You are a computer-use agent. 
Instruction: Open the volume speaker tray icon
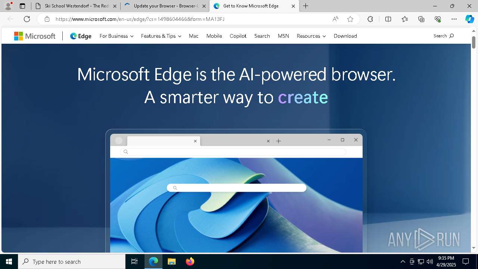(430, 262)
